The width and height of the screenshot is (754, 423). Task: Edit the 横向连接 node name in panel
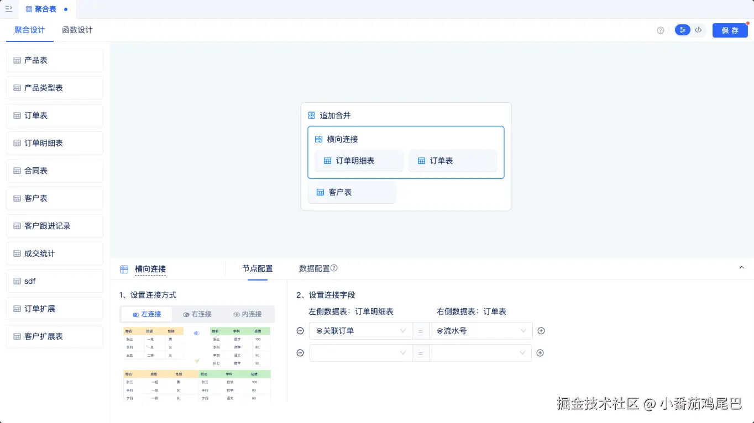pos(150,269)
